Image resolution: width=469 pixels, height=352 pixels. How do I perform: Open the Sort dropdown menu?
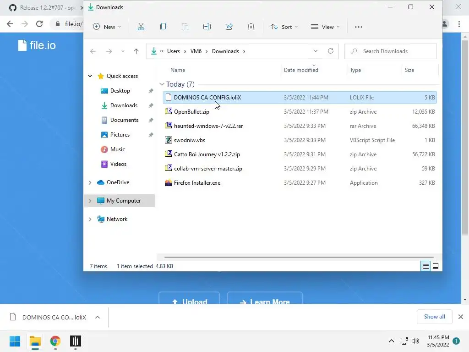click(x=284, y=27)
